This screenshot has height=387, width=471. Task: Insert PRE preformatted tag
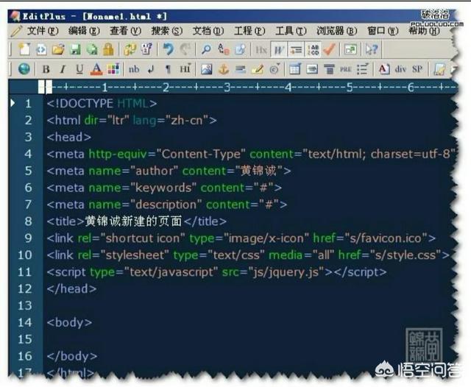(x=346, y=69)
